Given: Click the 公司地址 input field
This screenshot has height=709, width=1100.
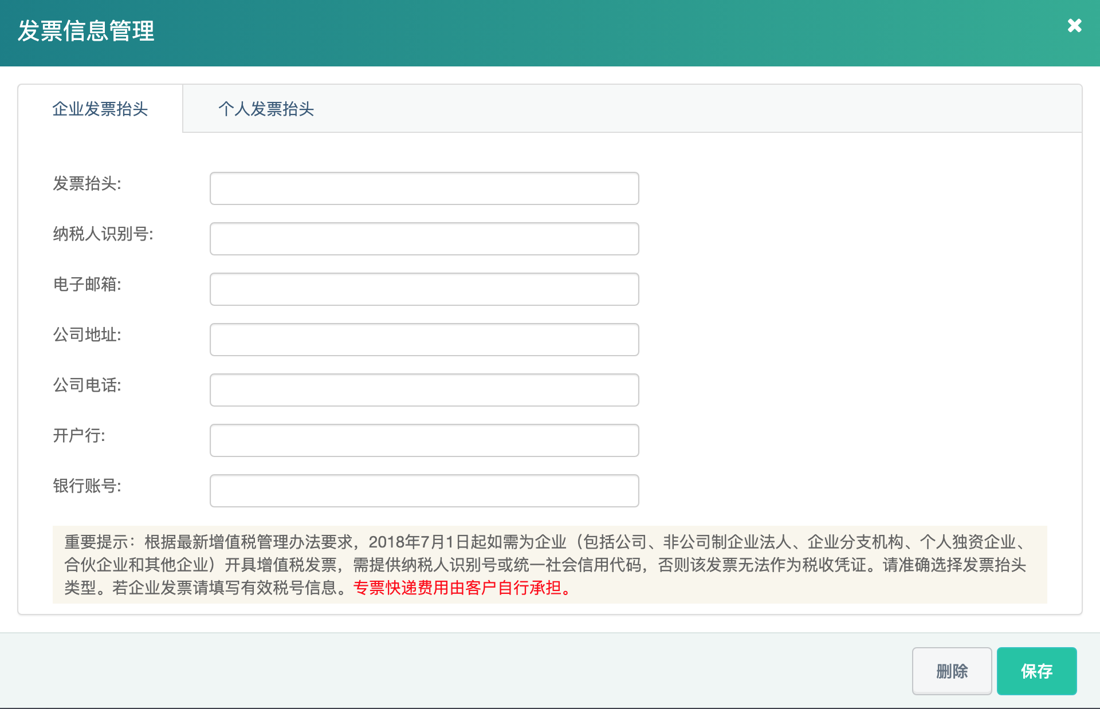Looking at the screenshot, I should tap(424, 339).
